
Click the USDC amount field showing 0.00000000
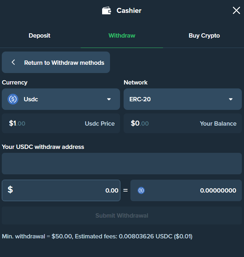click(x=186, y=190)
